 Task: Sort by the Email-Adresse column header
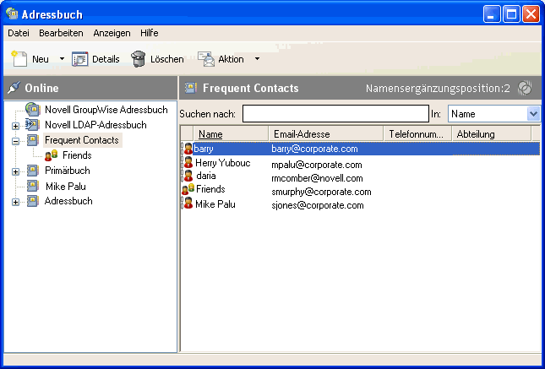[x=326, y=133]
